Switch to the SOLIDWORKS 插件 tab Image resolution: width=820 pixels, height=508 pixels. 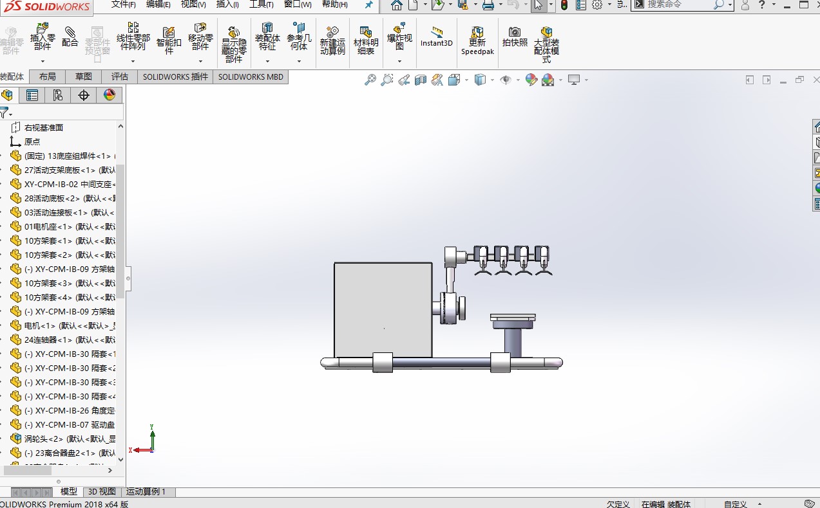coord(175,77)
